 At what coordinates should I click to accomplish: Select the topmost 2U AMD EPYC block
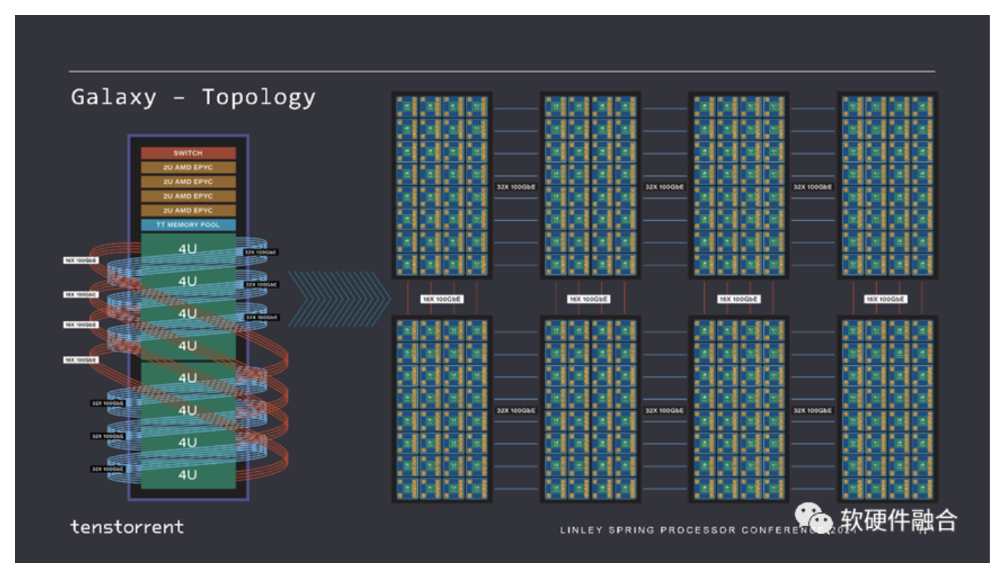[x=188, y=168]
